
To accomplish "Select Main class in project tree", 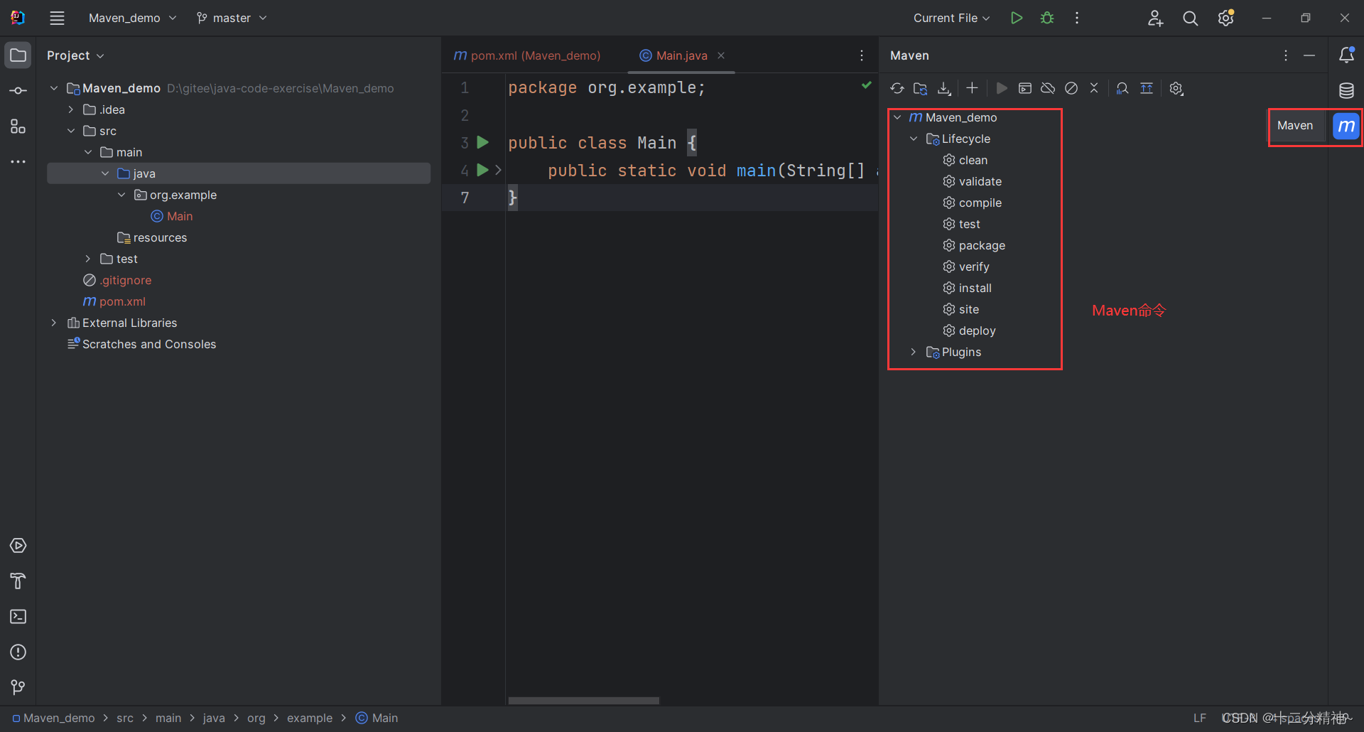I will [x=171, y=216].
